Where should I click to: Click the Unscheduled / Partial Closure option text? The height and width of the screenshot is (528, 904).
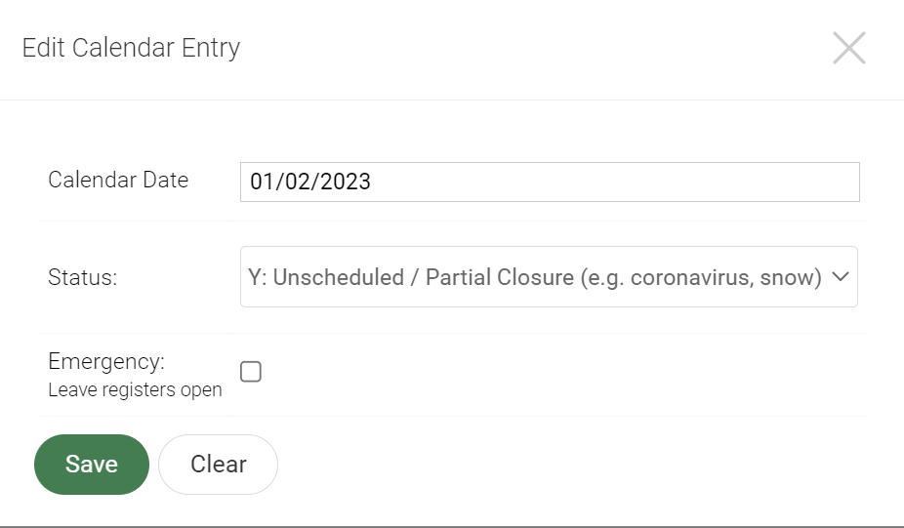pyautogui.click(x=534, y=277)
